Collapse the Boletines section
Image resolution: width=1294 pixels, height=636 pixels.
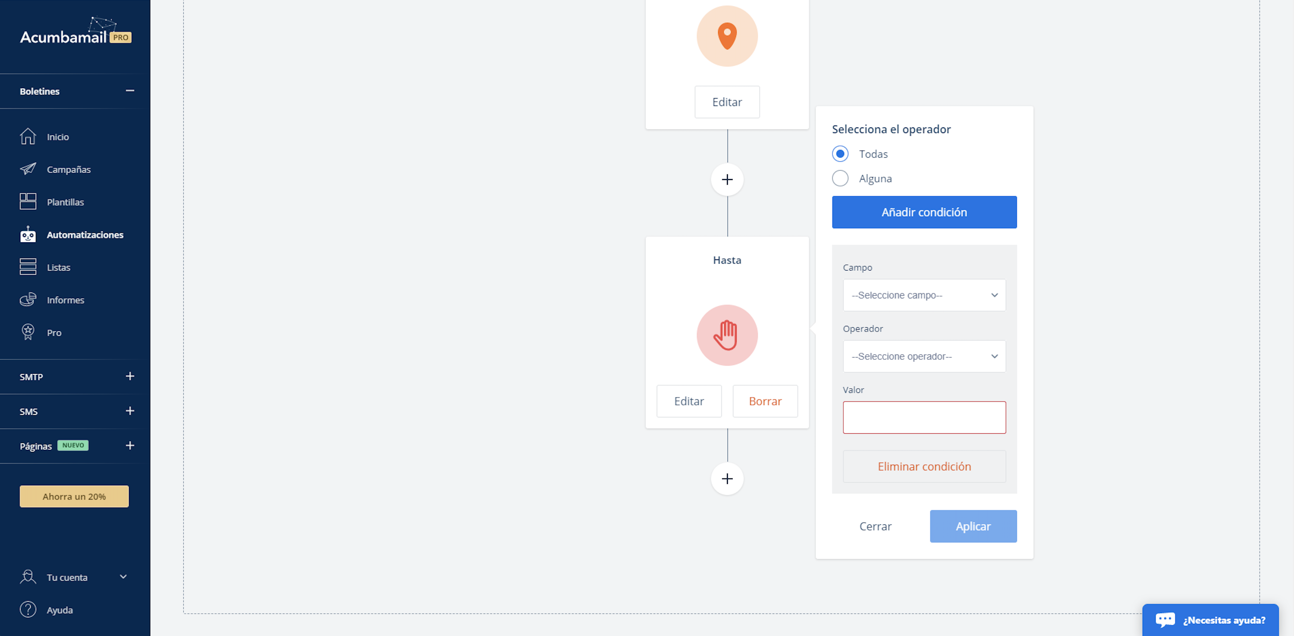coord(130,91)
